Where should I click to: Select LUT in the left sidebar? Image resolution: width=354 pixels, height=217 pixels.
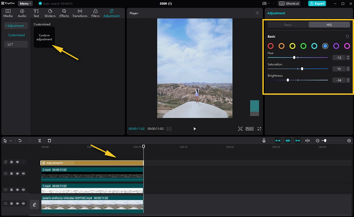click(x=16, y=44)
